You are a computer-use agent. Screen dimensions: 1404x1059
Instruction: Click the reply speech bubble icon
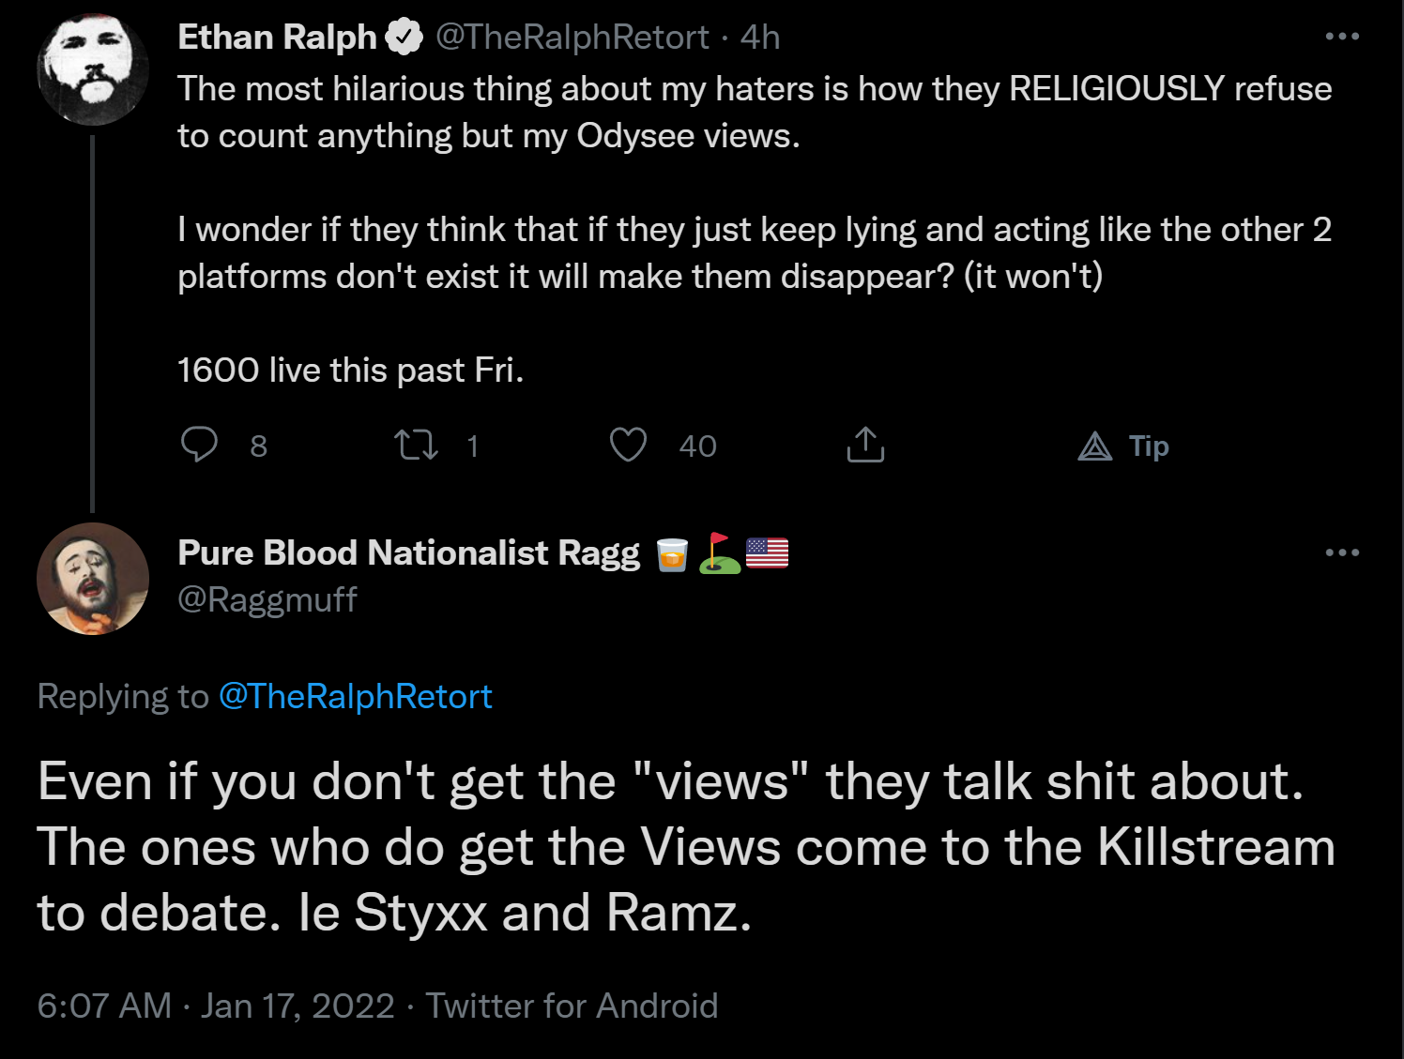(x=199, y=445)
